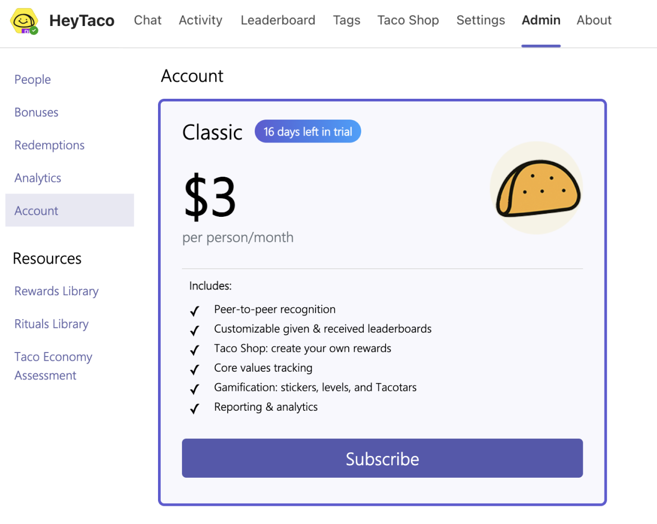Open the Rewards Library resource

57,291
